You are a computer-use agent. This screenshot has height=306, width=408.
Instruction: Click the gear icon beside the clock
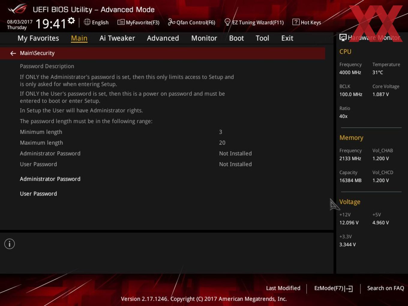71,21
